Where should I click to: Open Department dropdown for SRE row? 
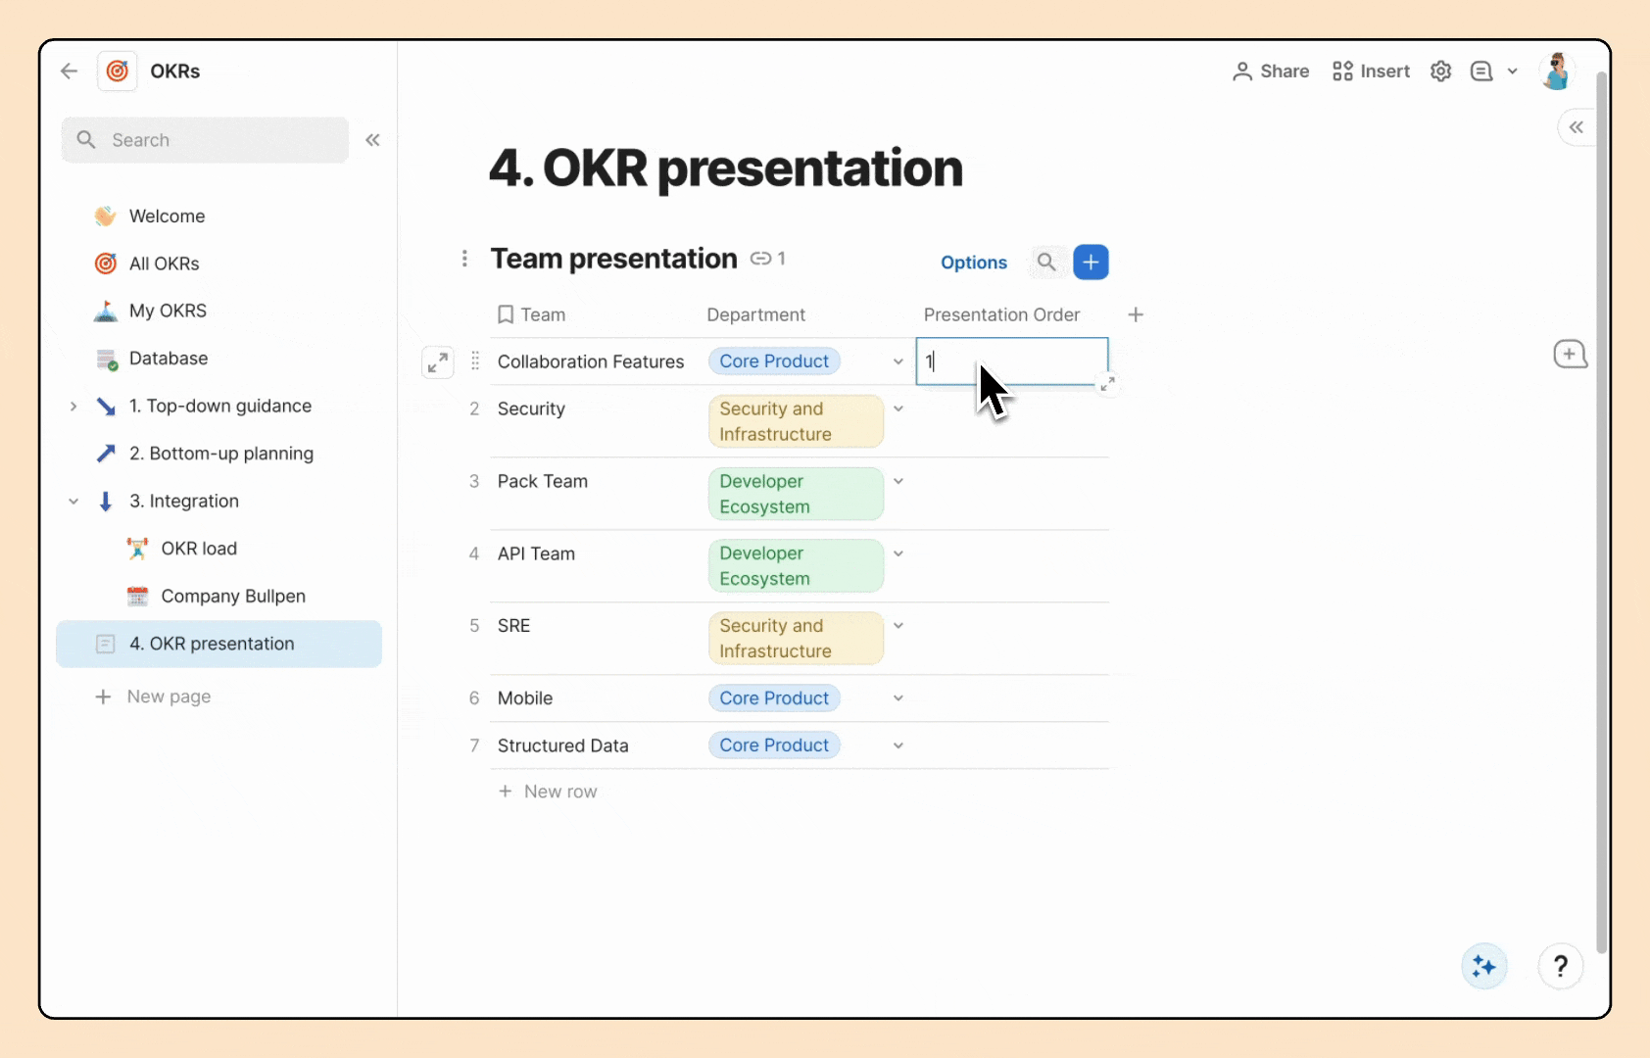(898, 626)
